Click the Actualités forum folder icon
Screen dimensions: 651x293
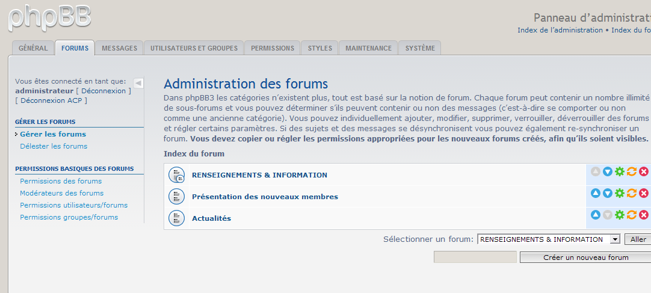pyautogui.click(x=176, y=218)
